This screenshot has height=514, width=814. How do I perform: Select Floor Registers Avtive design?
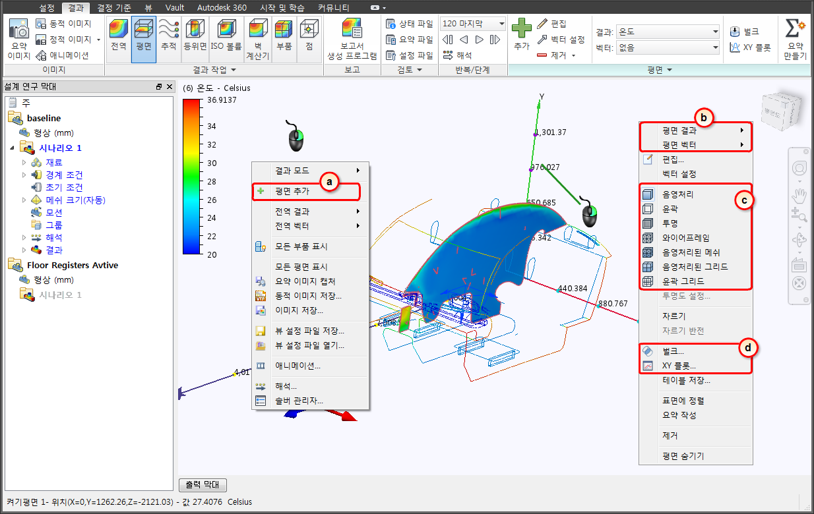[x=73, y=265]
